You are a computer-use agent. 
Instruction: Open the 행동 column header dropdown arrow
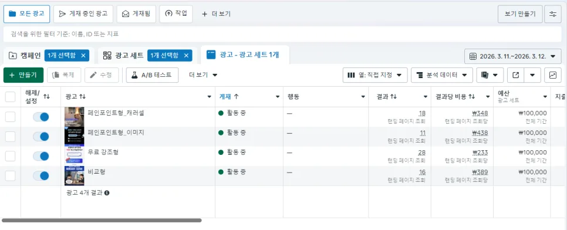click(363, 97)
